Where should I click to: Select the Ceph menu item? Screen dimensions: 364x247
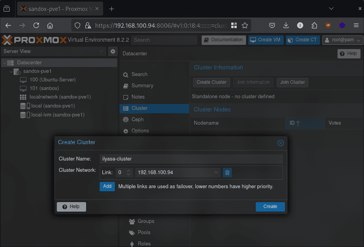137,120
